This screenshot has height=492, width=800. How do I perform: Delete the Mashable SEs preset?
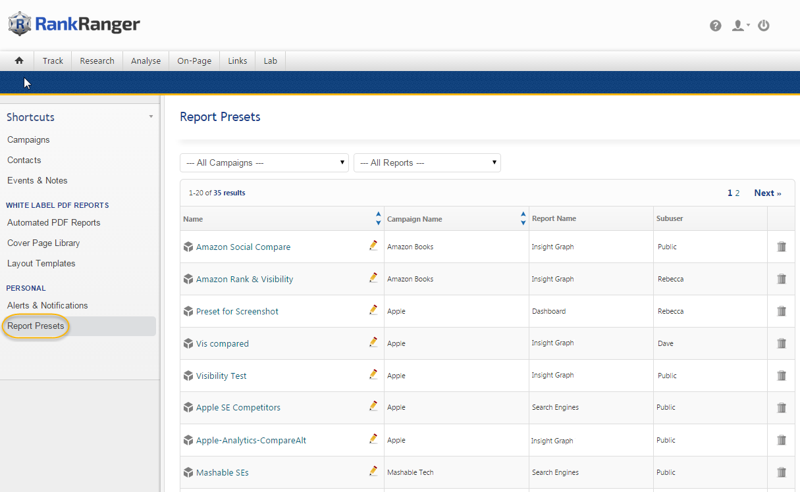point(782,472)
